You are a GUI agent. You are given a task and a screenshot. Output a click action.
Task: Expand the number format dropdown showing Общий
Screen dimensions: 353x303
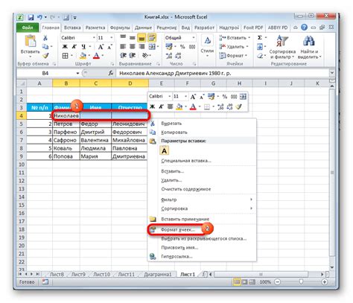click(194, 38)
